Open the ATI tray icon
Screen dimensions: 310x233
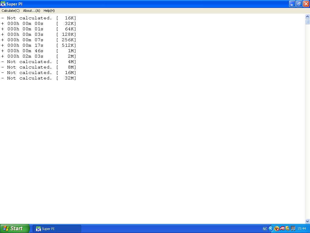(282, 229)
